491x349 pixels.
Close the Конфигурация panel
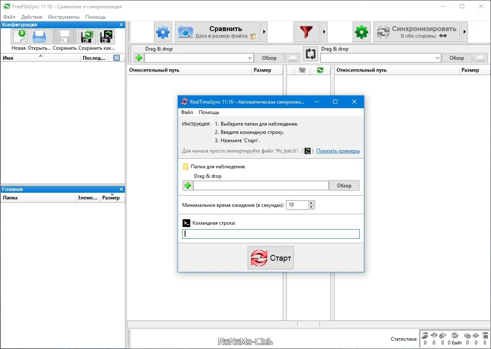tap(121, 25)
